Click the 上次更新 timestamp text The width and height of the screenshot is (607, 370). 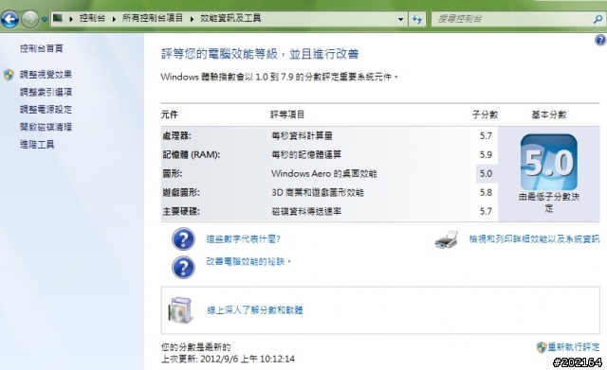228,359
